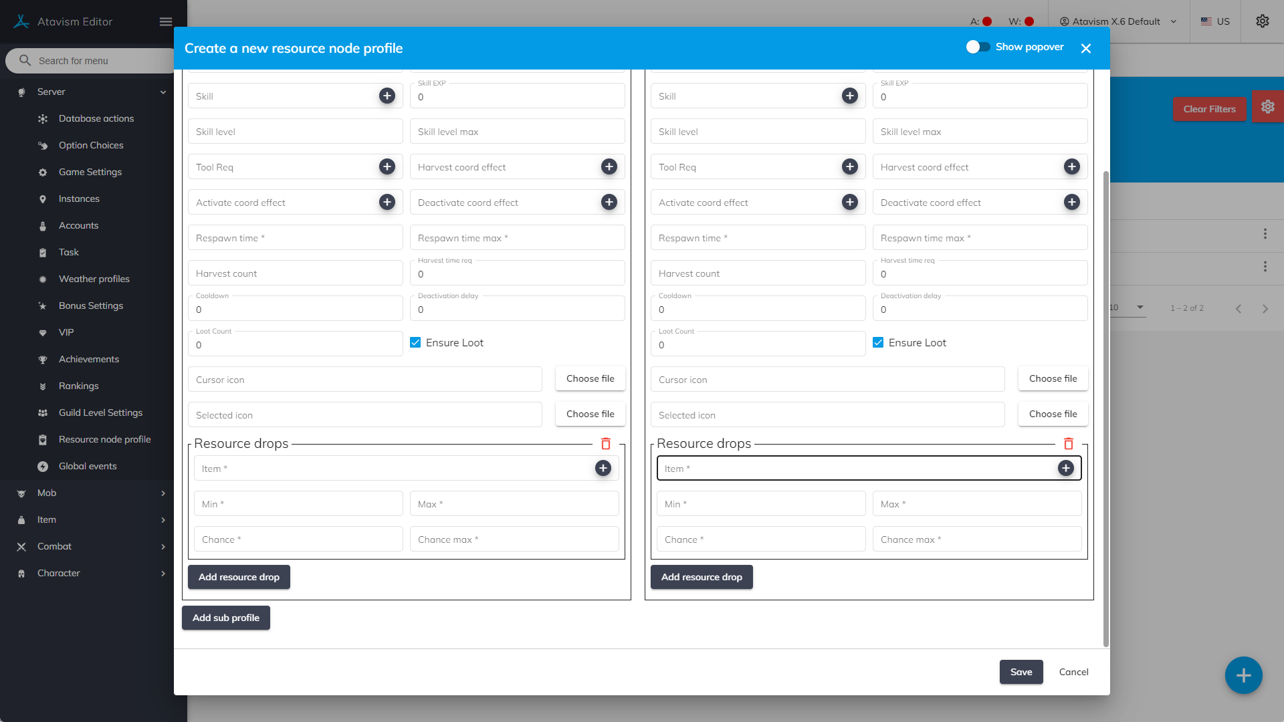Screen dimensions: 1284x722
Task: Open the Atavism X.6 Default profile dropdown
Action: coord(1117,21)
